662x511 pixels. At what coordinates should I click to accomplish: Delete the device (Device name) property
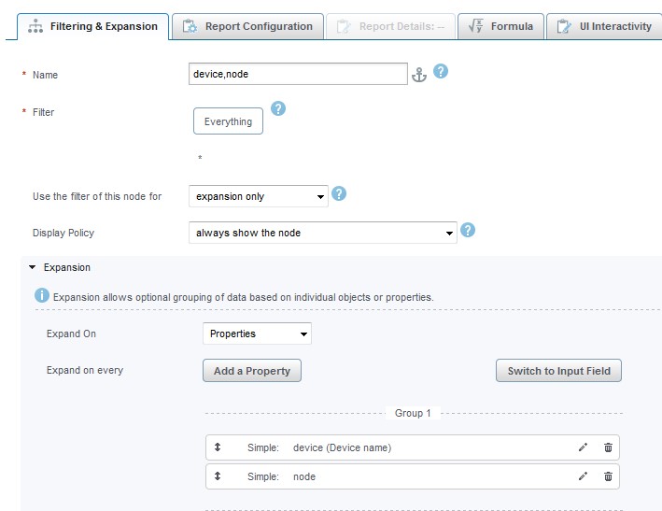(608, 447)
